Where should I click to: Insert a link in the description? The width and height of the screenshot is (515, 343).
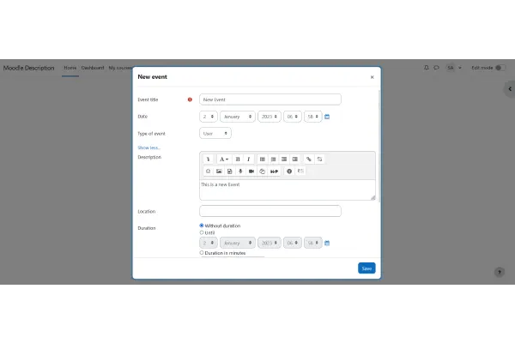click(x=309, y=159)
